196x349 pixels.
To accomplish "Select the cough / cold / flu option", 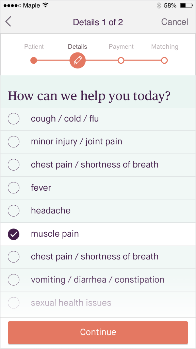I will (98, 119).
